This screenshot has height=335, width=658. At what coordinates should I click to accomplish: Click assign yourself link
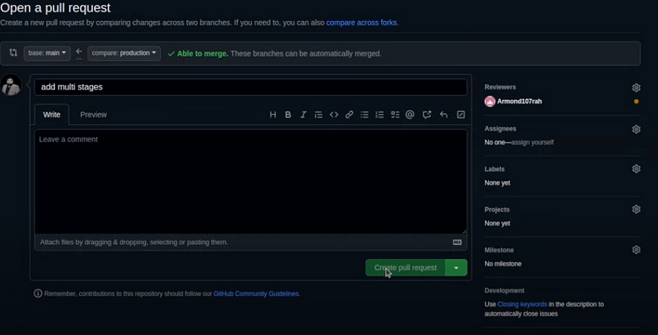(x=532, y=143)
